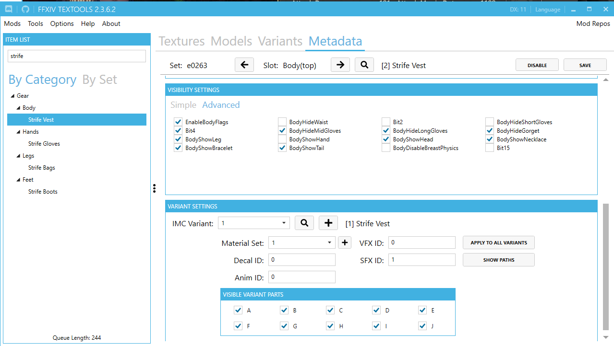Click APPLY TO ALL VARIANTS button
The image size is (614, 346).
coord(499,242)
